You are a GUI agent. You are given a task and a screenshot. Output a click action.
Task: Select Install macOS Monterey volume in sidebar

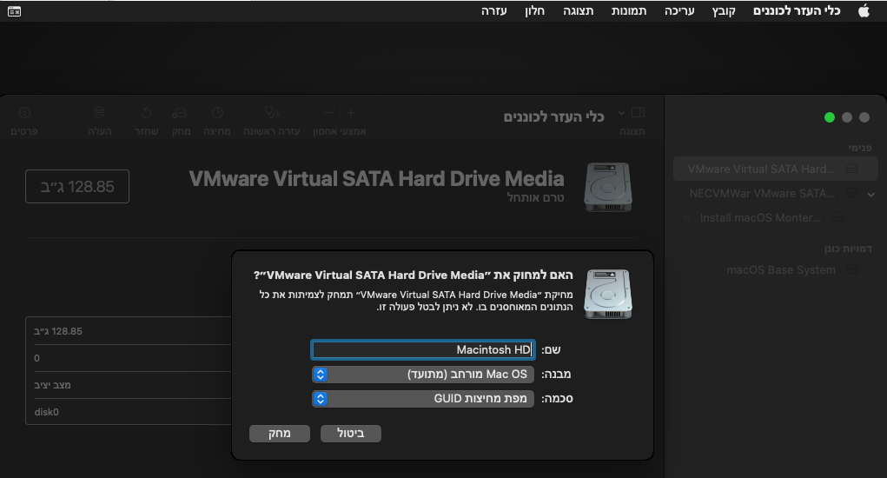[761, 218]
